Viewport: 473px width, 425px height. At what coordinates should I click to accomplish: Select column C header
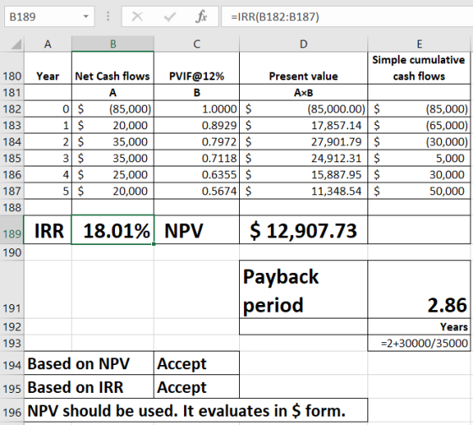(196, 44)
